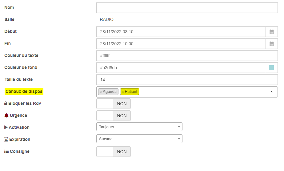The width and height of the screenshot is (284, 171).
Task: Click the white Couleur du texte swatch
Action: 271,56
